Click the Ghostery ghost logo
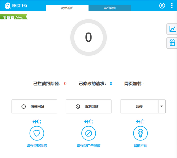 point(7,6)
